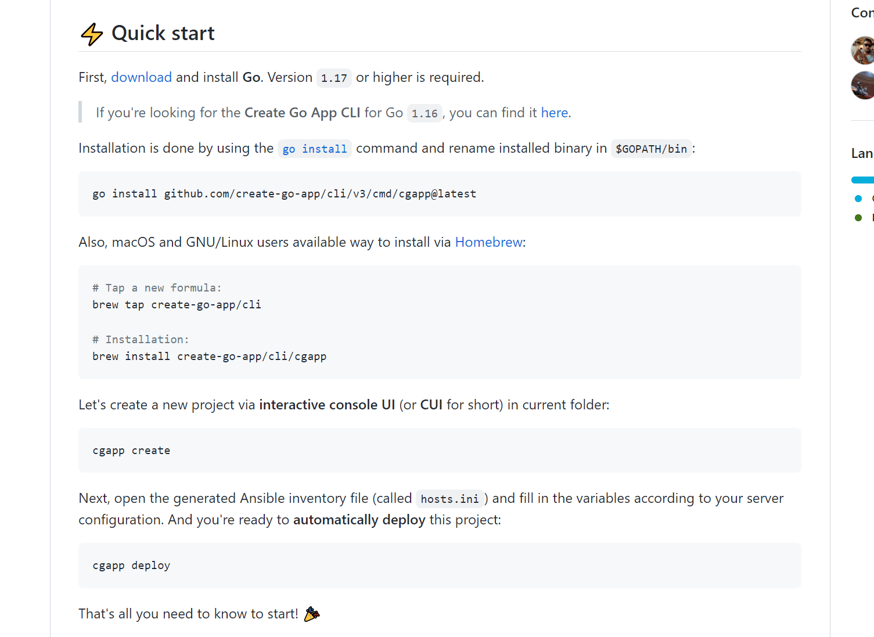Click the Quick start heading text

163,33
